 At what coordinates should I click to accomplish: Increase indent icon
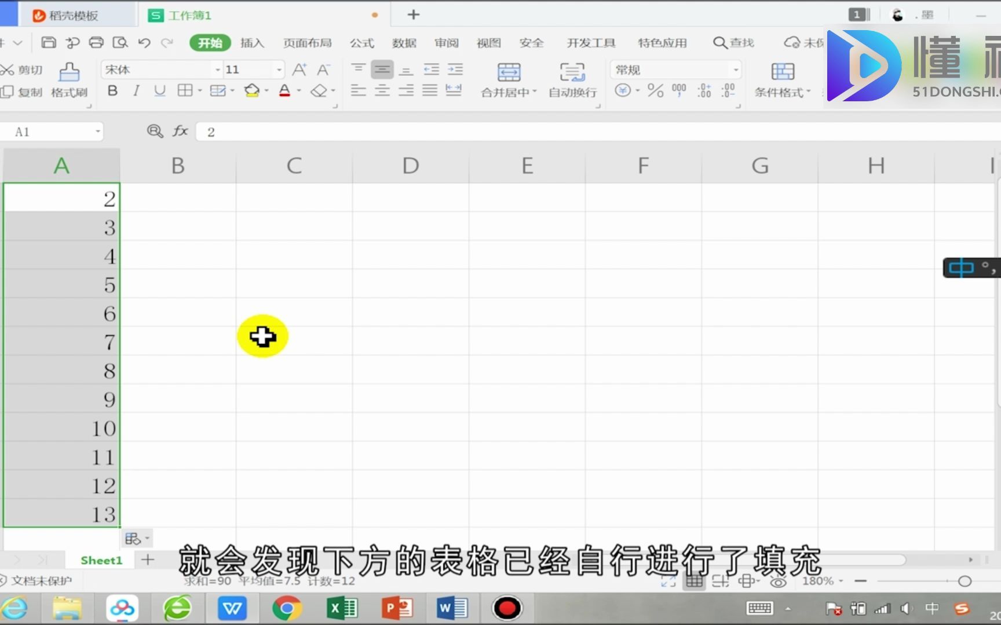(x=455, y=69)
